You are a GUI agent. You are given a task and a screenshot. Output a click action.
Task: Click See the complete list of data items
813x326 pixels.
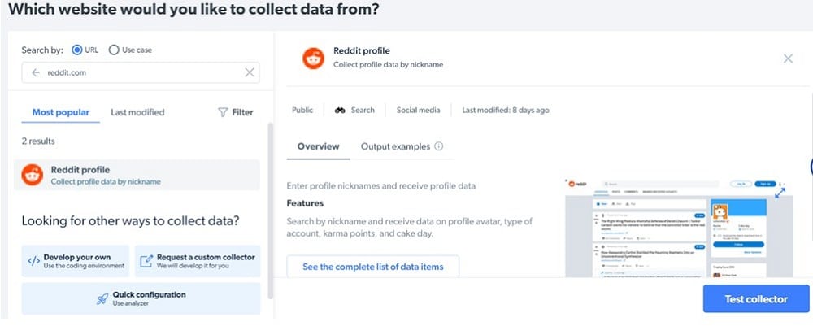tap(373, 267)
